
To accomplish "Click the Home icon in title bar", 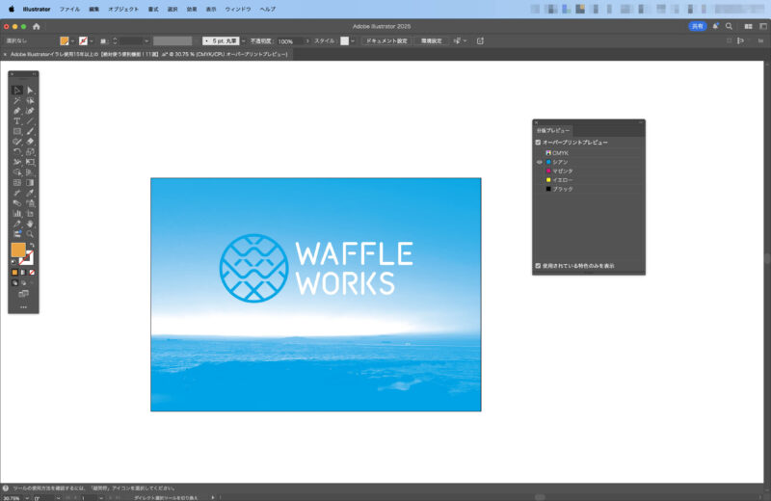I will (37, 26).
